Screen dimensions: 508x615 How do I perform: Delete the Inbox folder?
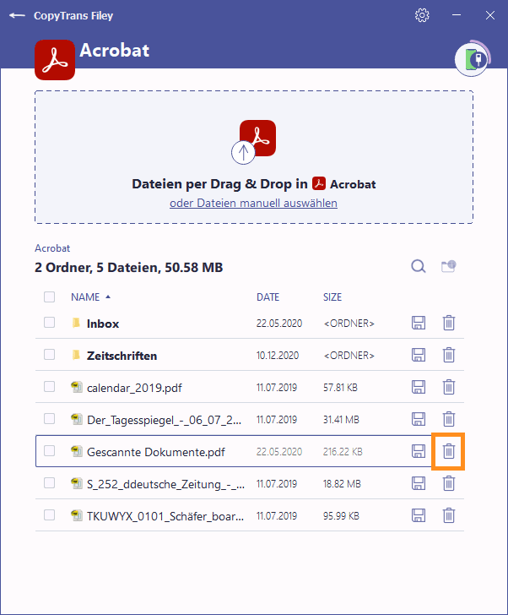click(449, 323)
